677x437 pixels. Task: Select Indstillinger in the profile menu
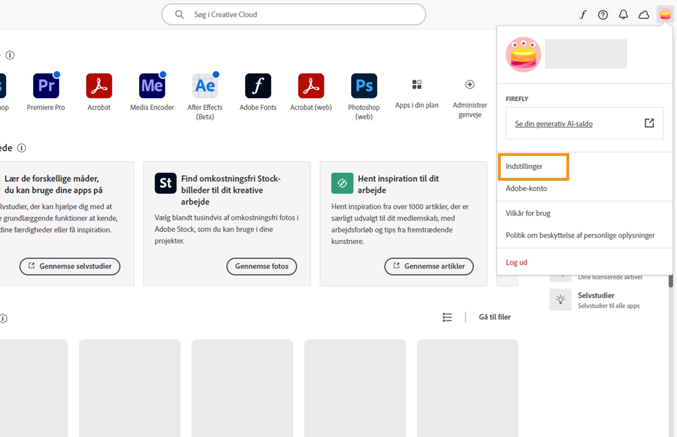[x=524, y=166]
